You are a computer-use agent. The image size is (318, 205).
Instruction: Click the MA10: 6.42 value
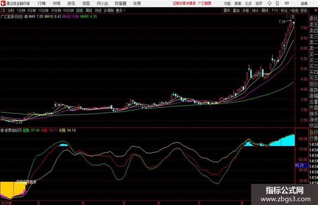point(53,16)
